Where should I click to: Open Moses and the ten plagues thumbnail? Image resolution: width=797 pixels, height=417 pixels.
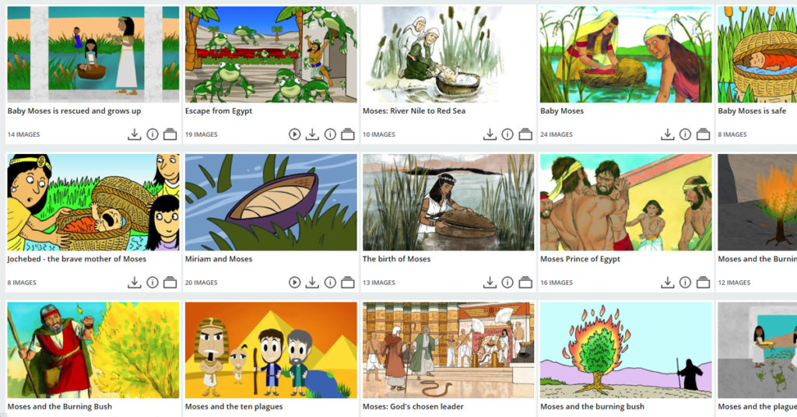click(x=271, y=350)
